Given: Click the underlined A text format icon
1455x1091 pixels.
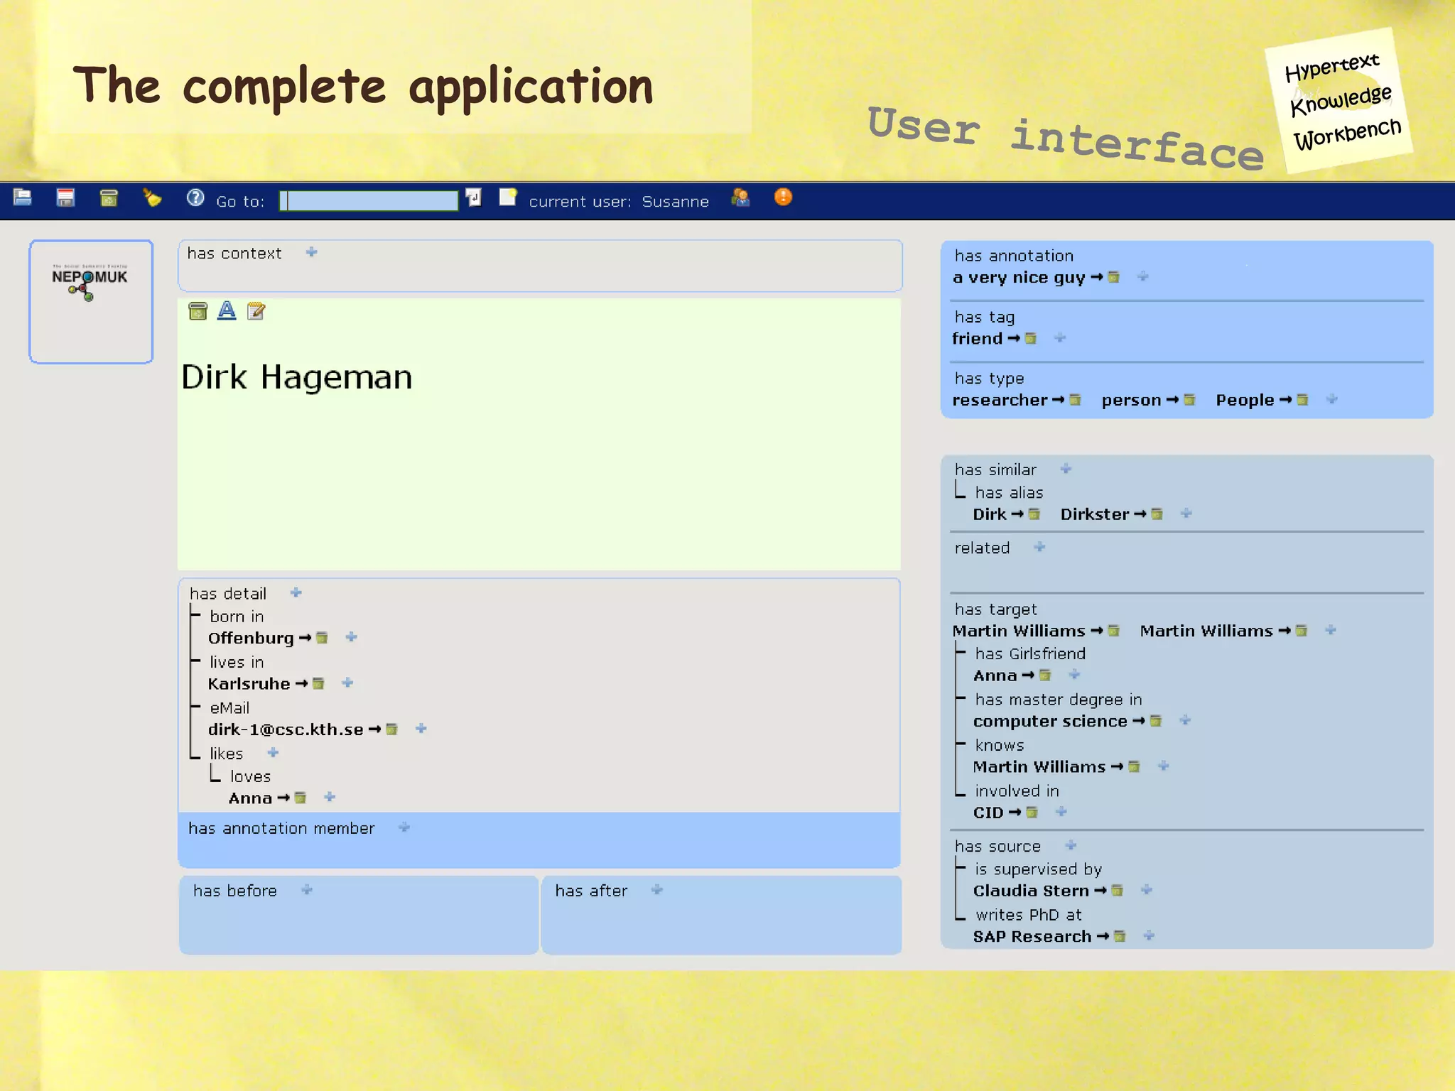Looking at the screenshot, I should coord(227,310).
